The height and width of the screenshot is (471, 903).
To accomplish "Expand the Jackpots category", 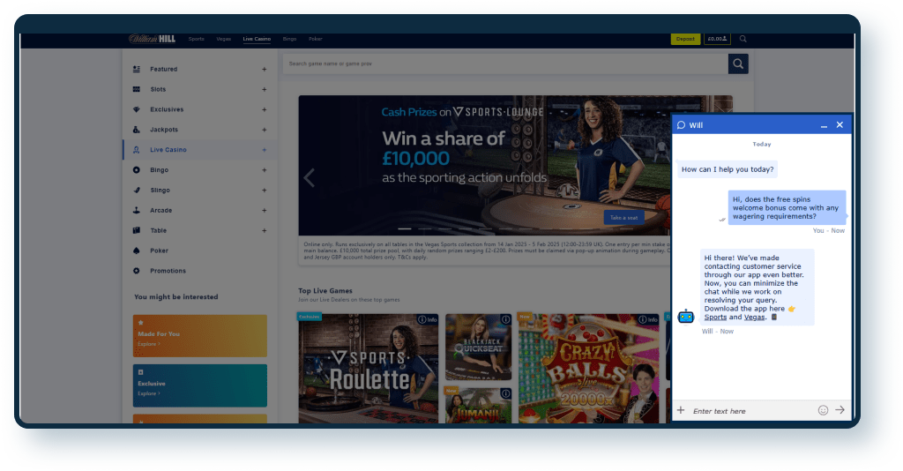I will pyautogui.click(x=265, y=130).
